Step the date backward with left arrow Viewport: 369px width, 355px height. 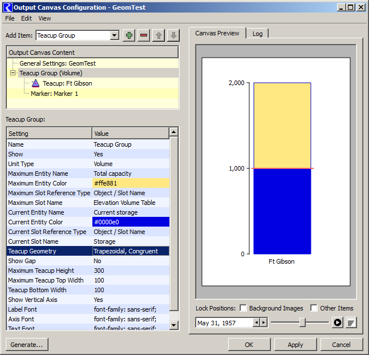257,322
